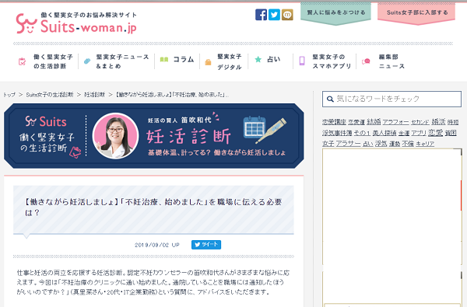Click the 不倫 tag link
The height and width of the screenshot is (307, 467).
[408, 144]
